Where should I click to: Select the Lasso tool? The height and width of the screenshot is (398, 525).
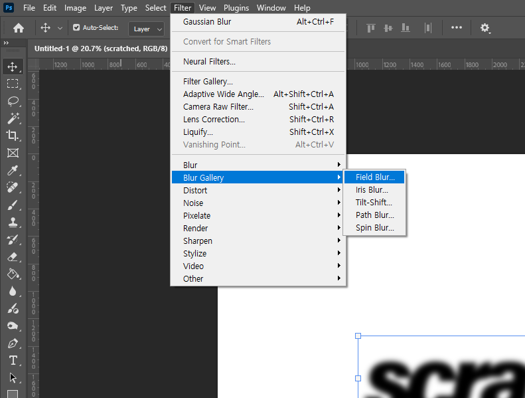(13, 101)
